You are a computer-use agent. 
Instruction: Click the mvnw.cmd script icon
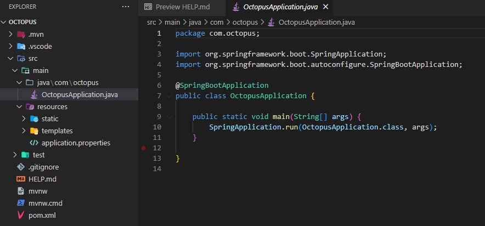[21, 203]
